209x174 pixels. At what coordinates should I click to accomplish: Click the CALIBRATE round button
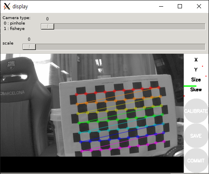[196, 111]
